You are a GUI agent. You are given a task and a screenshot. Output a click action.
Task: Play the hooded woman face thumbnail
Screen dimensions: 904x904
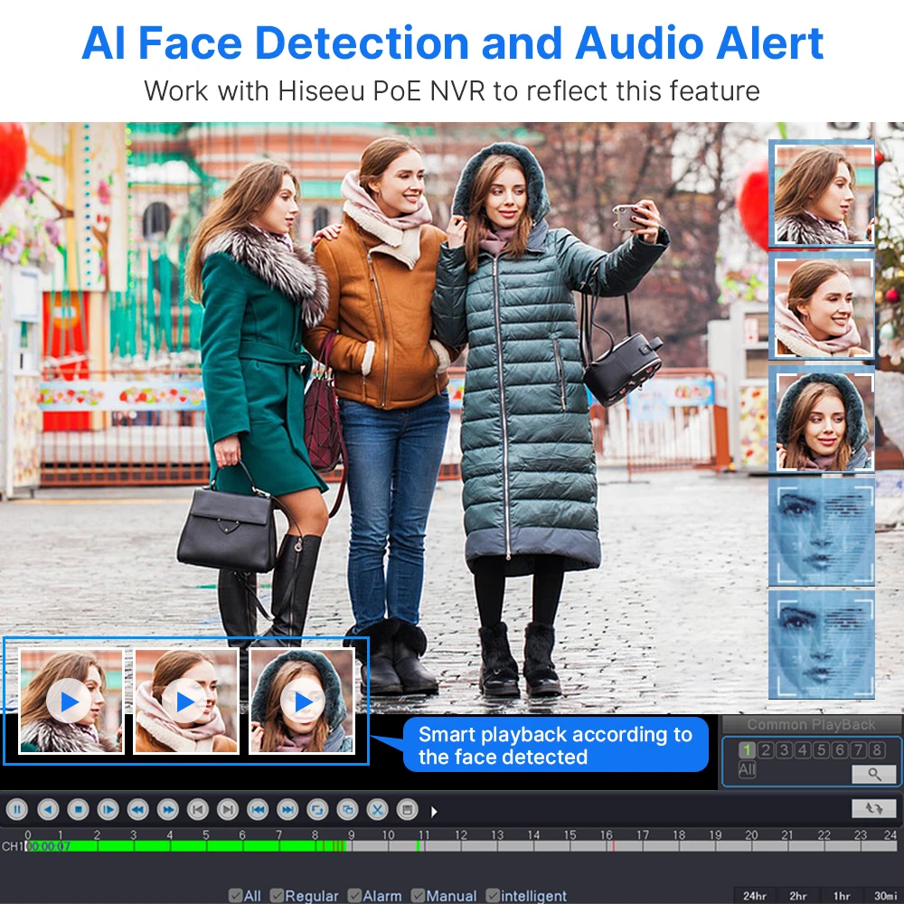302,701
